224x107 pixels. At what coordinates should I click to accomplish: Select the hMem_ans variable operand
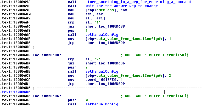click(105, 10)
